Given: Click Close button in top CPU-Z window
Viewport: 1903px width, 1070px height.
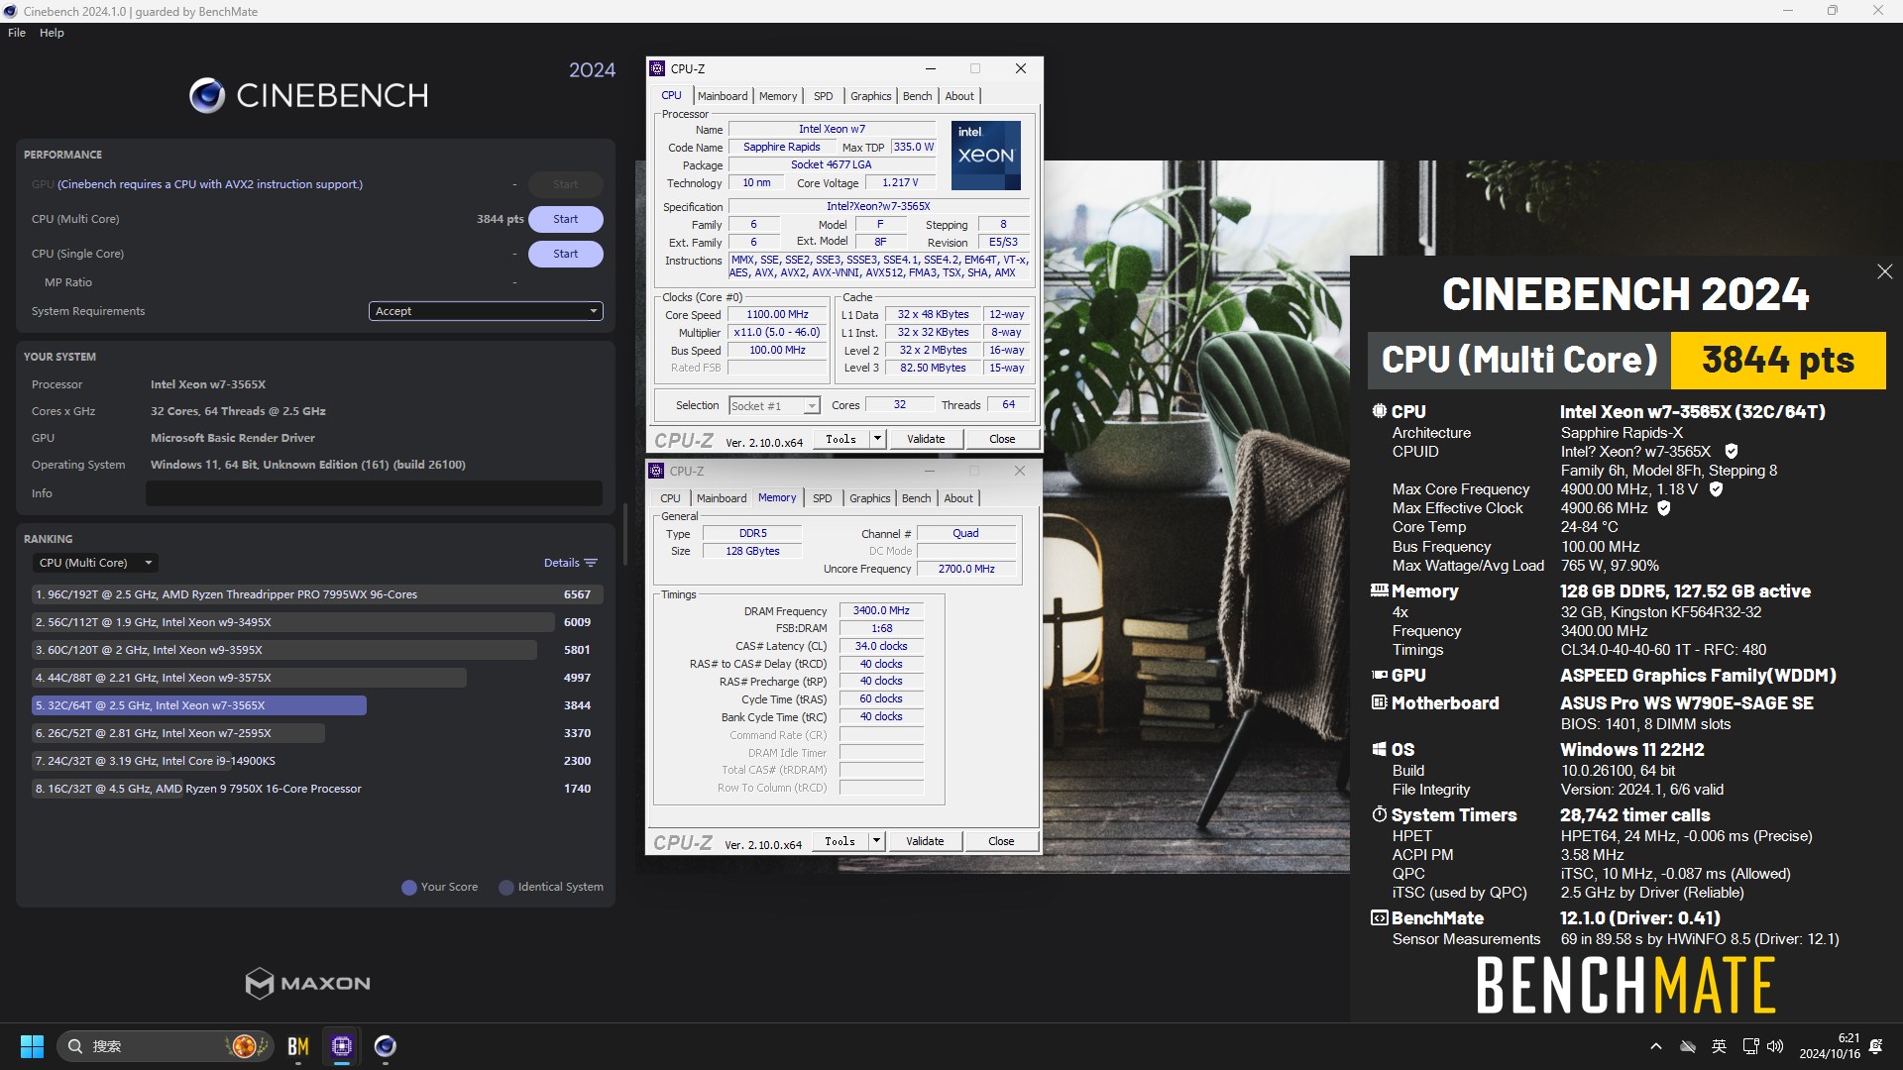Looking at the screenshot, I should point(1002,439).
